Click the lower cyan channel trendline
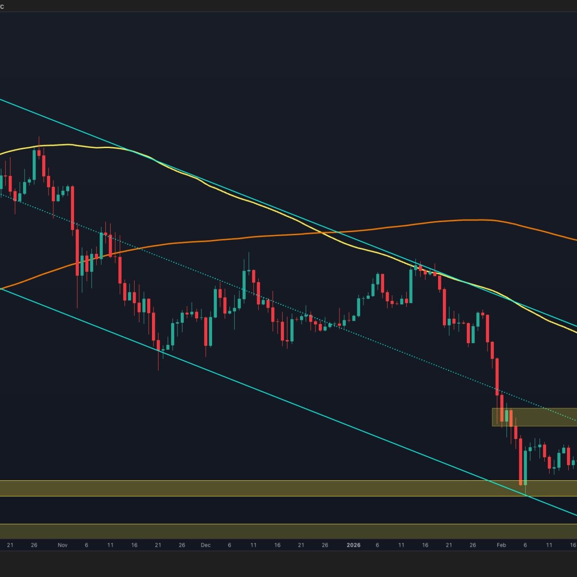Viewport: 577px width, 577px height. (288, 401)
